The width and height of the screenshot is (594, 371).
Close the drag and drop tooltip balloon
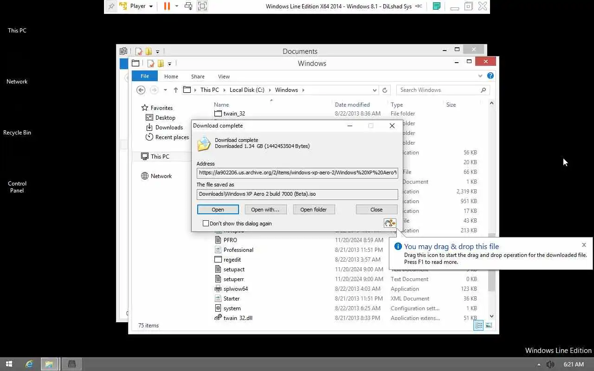tap(584, 245)
